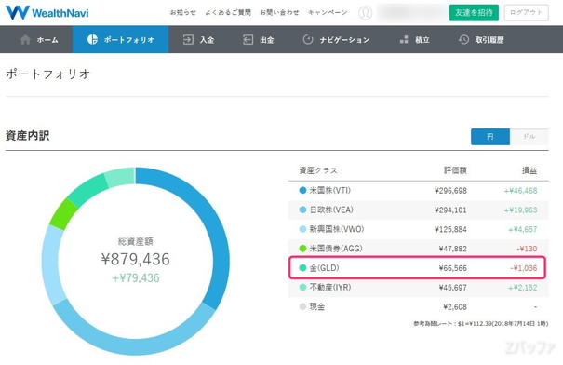Click the value ¥66,566
Viewport: 563px width, 365px height.
(x=453, y=268)
